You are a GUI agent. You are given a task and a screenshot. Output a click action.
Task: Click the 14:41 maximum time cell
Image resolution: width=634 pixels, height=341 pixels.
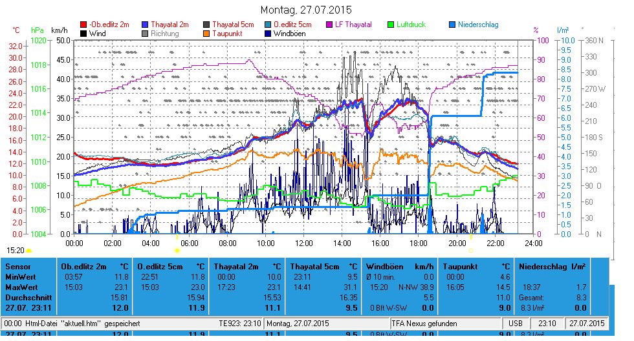coord(302,287)
